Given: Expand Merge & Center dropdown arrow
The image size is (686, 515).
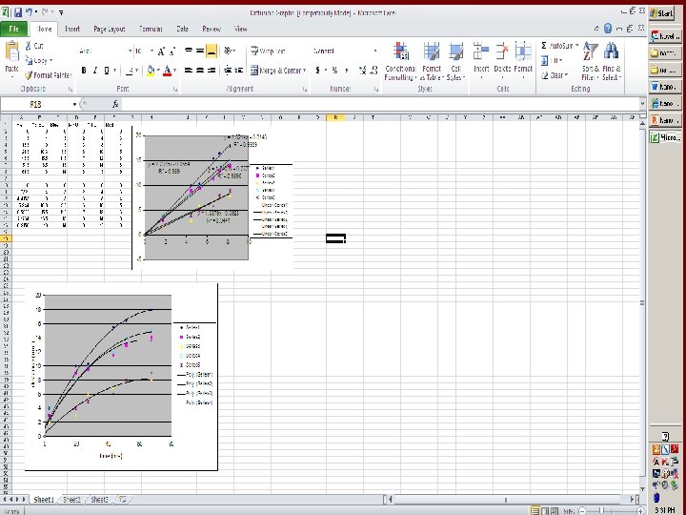Looking at the screenshot, I should [x=305, y=70].
